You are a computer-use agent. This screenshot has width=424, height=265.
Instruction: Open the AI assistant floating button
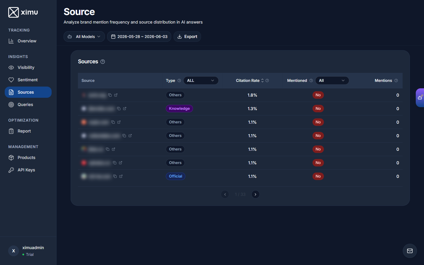[420, 97]
